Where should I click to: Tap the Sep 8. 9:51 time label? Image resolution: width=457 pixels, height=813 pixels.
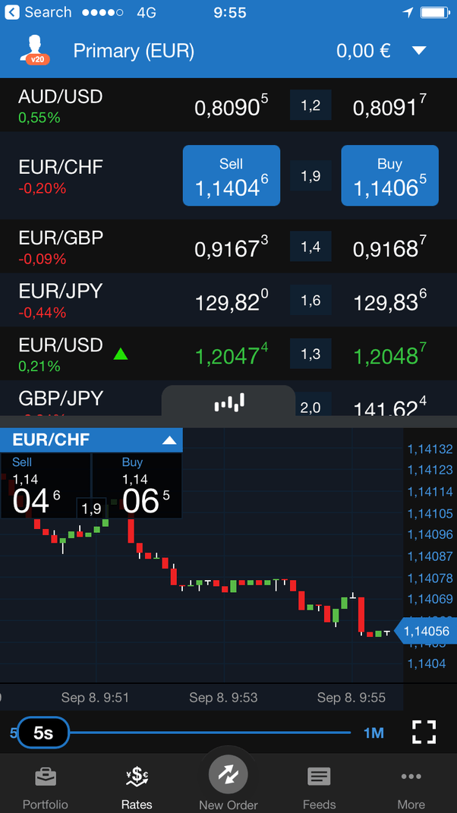(x=95, y=698)
